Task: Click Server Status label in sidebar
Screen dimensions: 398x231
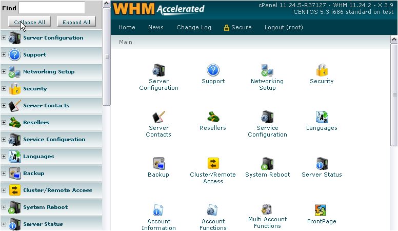Action: click(x=43, y=224)
